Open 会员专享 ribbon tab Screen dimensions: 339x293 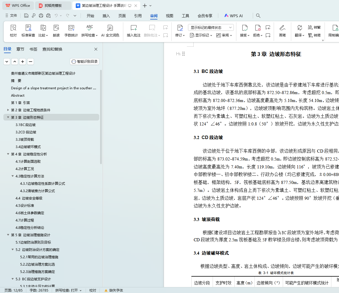click(205, 16)
